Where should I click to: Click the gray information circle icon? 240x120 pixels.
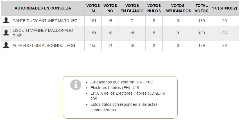[x=76, y=85]
